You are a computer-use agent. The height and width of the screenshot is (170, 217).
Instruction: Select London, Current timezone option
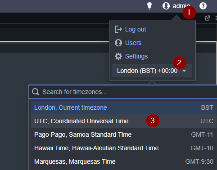124,107
